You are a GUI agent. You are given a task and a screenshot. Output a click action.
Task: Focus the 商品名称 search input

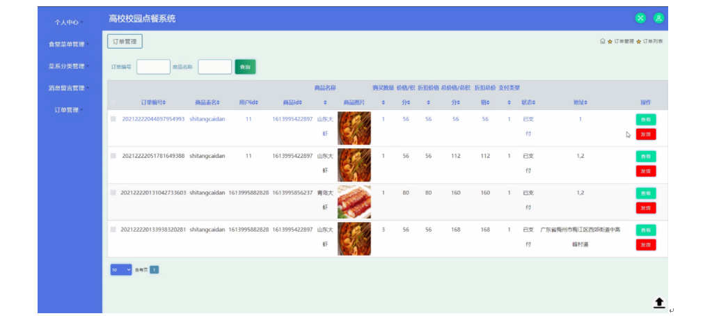point(214,67)
